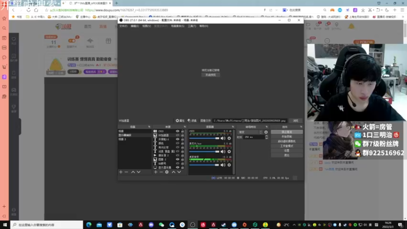Pop out the 转场特效 dock panel
The height and width of the screenshot is (229, 407).
(267, 127)
